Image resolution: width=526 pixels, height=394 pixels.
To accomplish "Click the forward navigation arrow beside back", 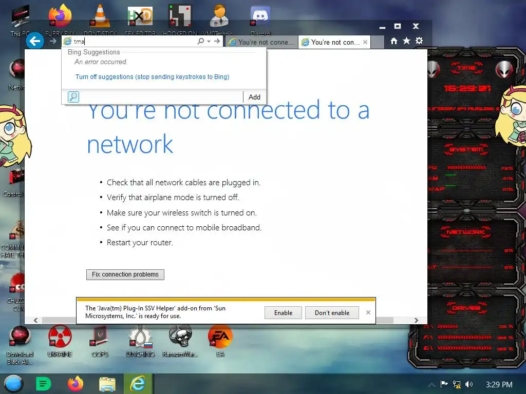I will click(53, 41).
